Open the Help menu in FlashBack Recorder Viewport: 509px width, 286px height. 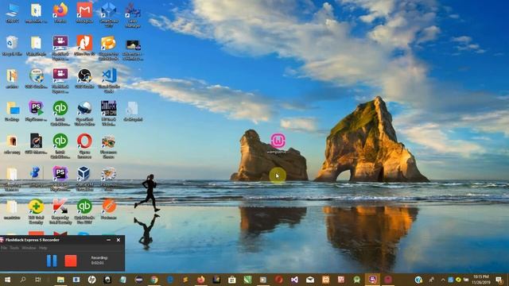click(x=43, y=248)
